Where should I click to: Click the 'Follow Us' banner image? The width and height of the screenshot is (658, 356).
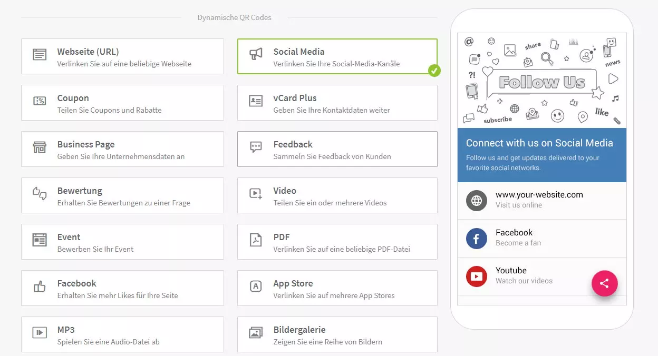542,81
